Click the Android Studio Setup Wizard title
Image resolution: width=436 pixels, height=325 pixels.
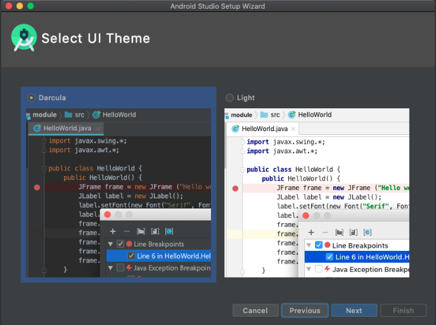click(218, 6)
